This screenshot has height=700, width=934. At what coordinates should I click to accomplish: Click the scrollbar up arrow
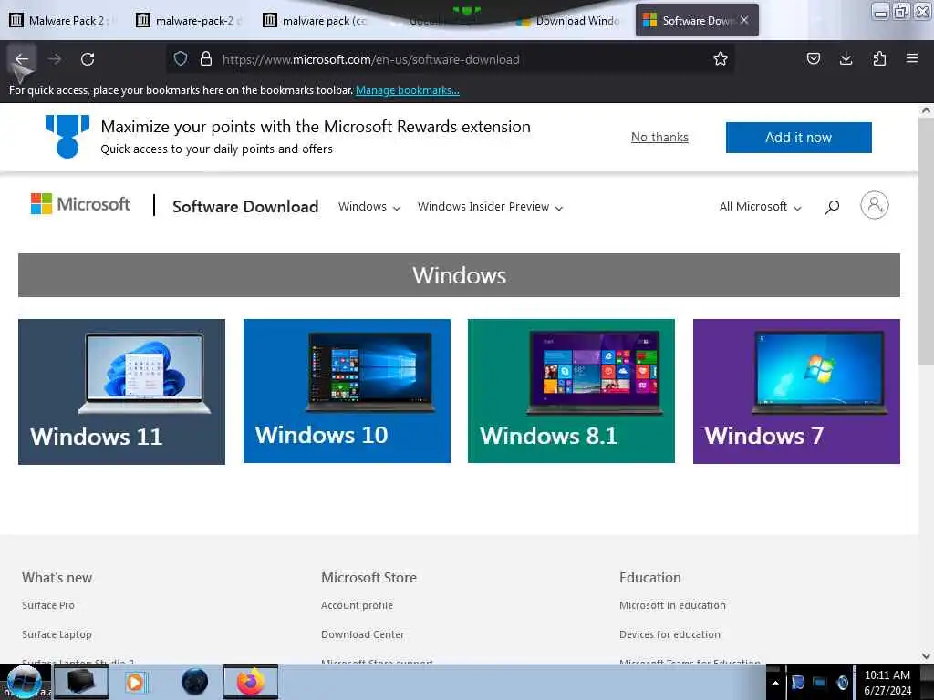[927, 110]
